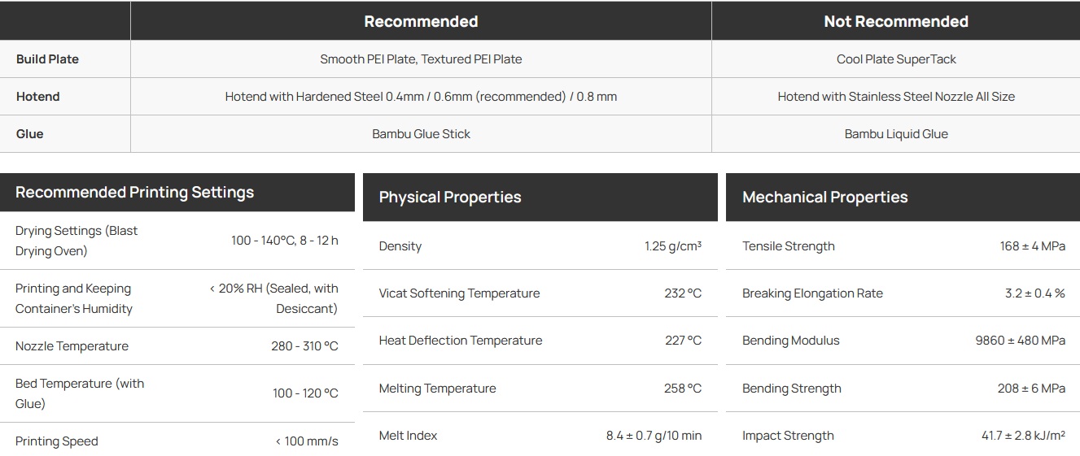Select the Impact Strength row label
The width and height of the screenshot is (1080, 456).
(788, 436)
